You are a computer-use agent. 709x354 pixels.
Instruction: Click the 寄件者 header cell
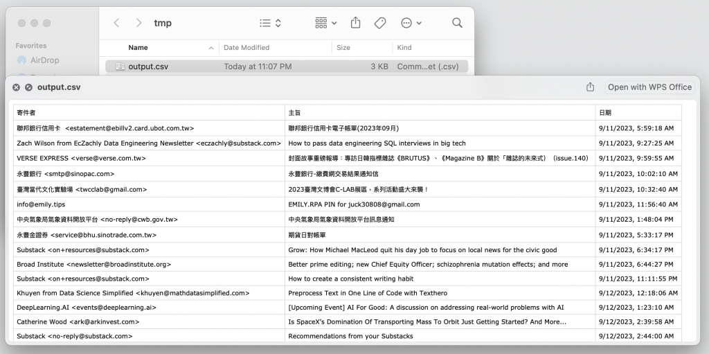[150, 113]
